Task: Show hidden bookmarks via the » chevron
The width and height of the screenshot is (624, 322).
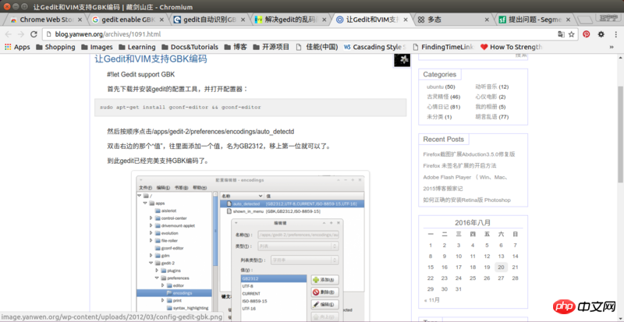Action: [612, 47]
